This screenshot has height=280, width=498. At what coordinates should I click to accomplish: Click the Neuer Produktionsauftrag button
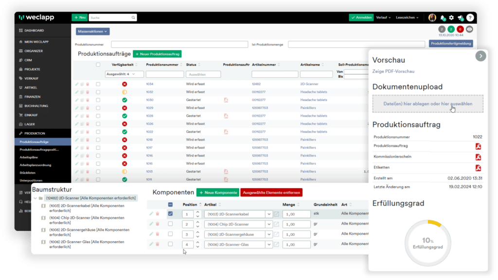point(157,54)
